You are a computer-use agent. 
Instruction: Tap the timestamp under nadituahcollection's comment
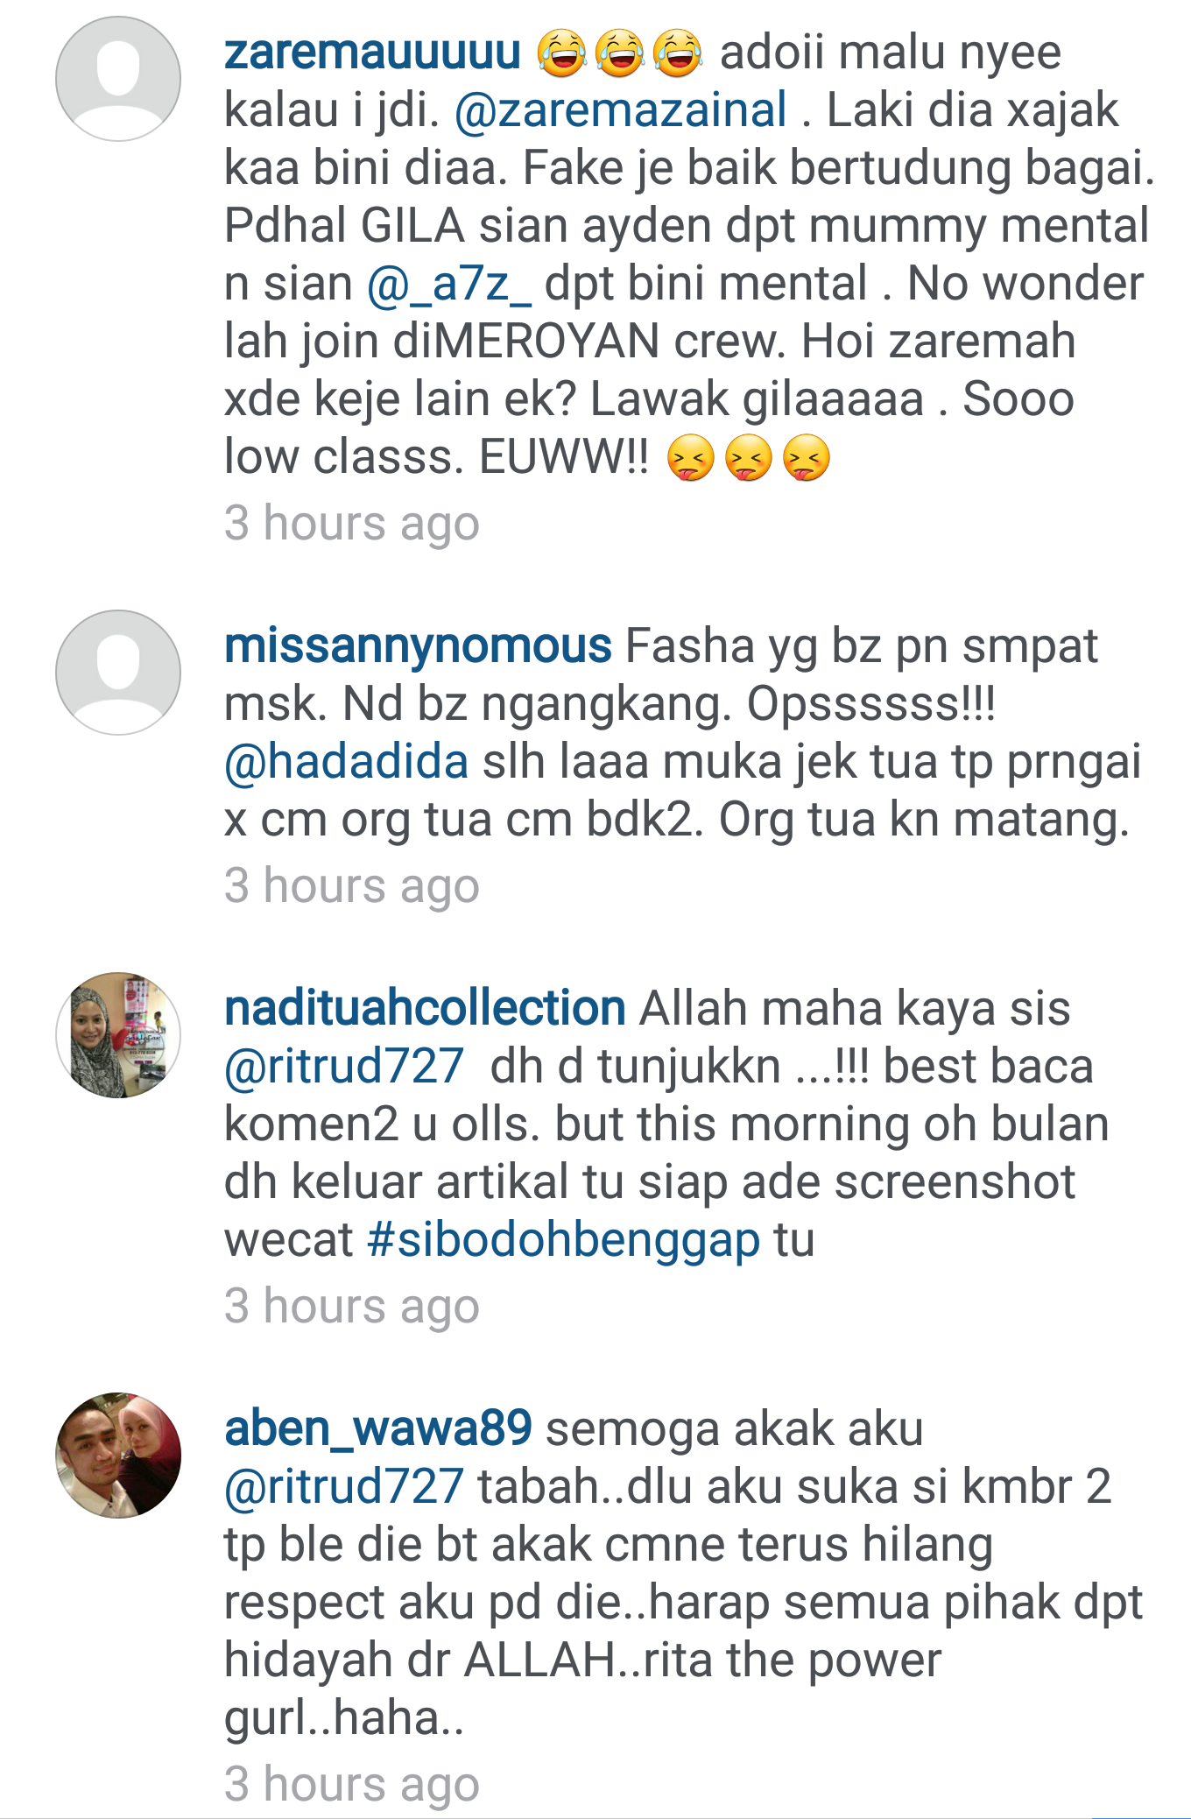click(352, 1307)
